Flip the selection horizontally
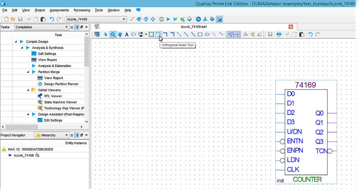Screen dimensions: 359x194 pyautogui.click(x=245, y=35)
